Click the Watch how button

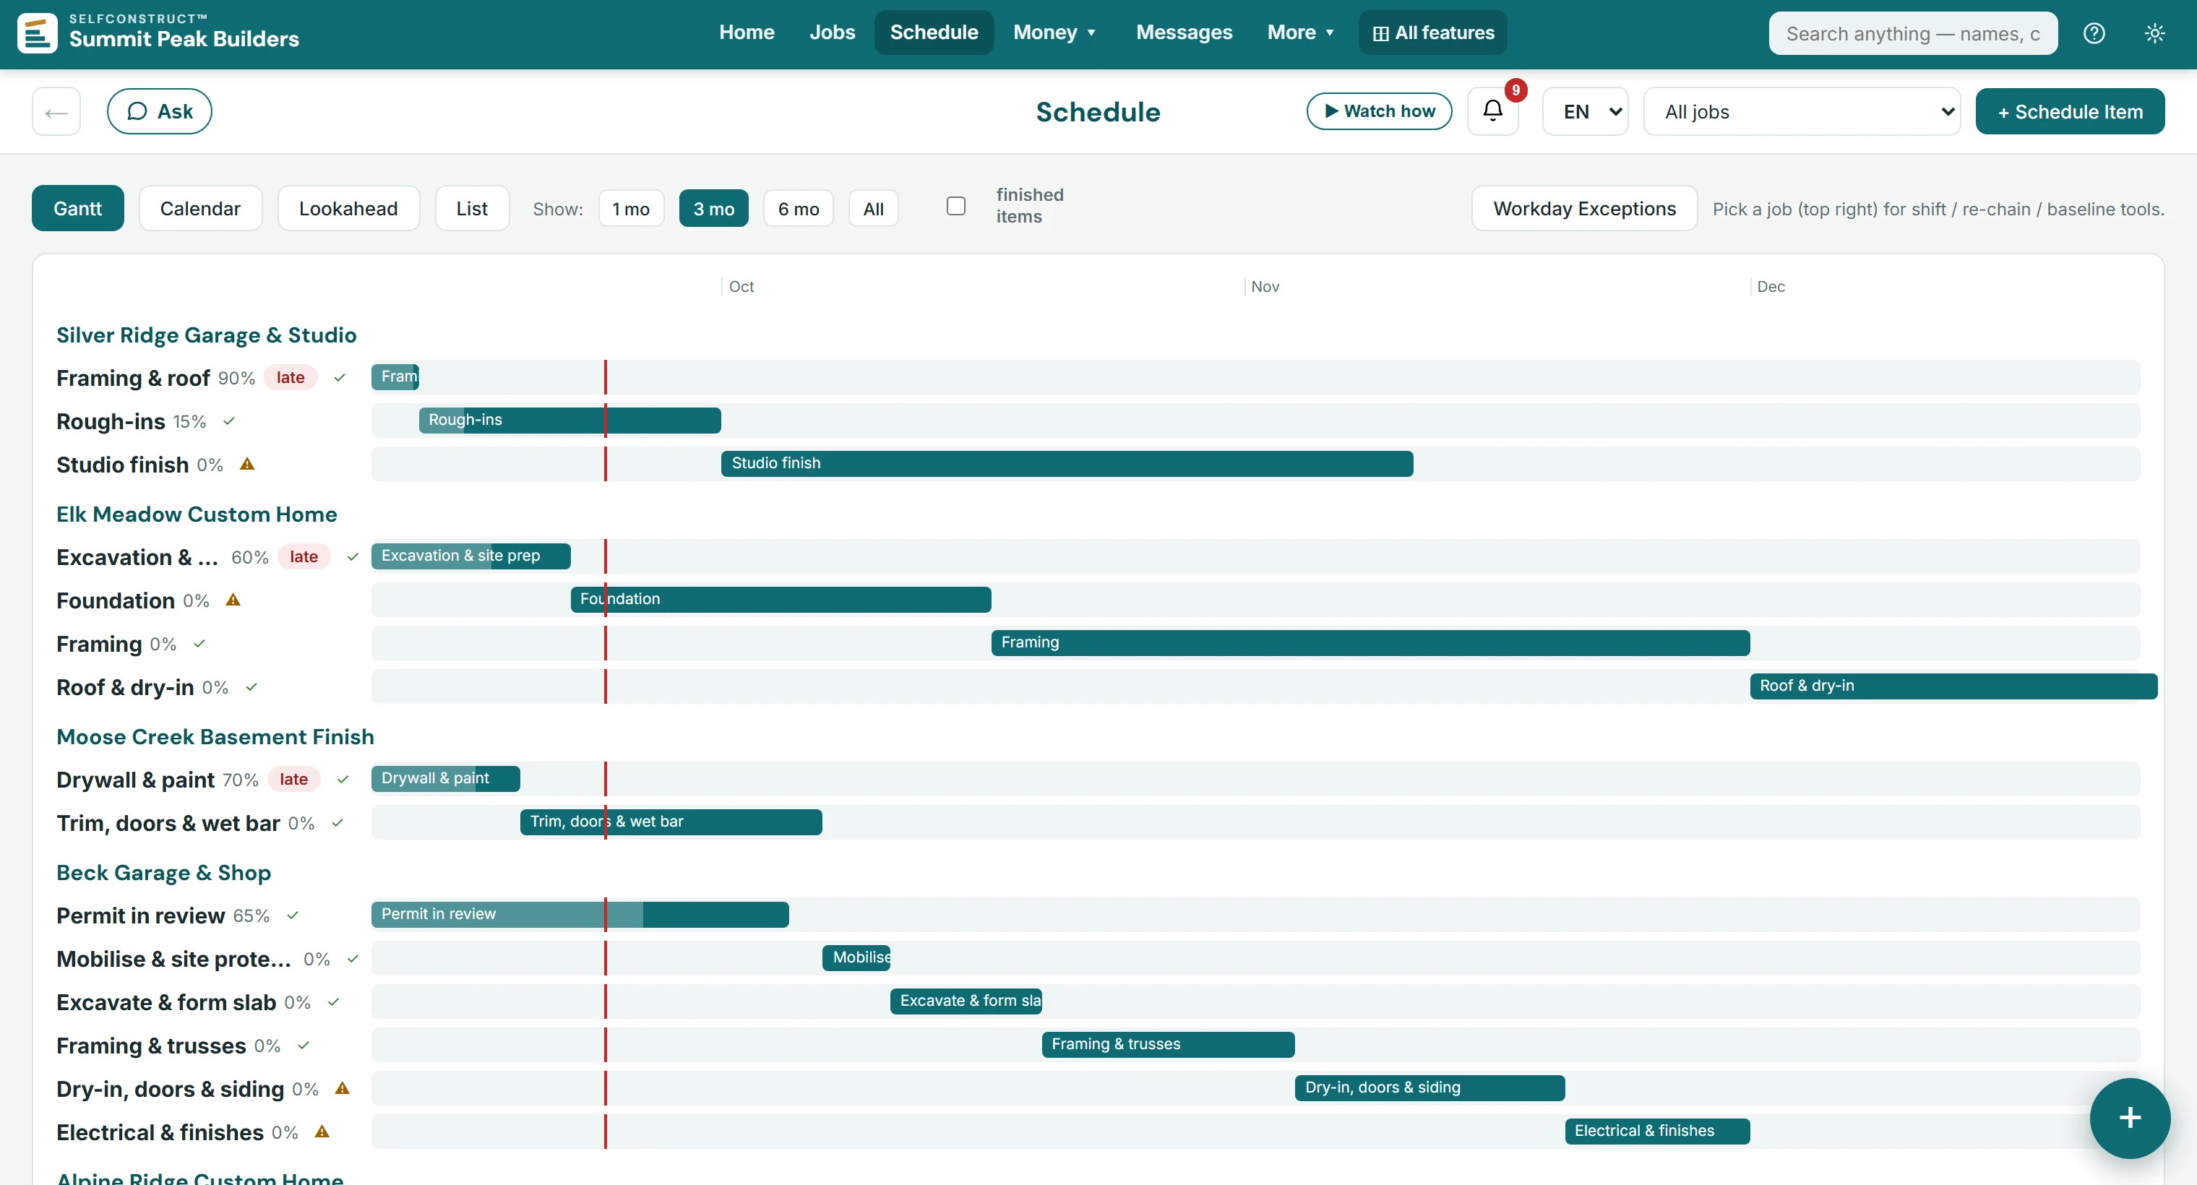click(x=1379, y=111)
